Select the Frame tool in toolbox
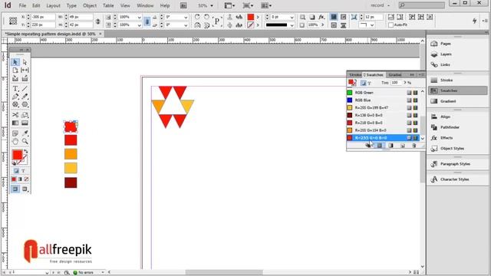 pyautogui.click(x=15, y=104)
